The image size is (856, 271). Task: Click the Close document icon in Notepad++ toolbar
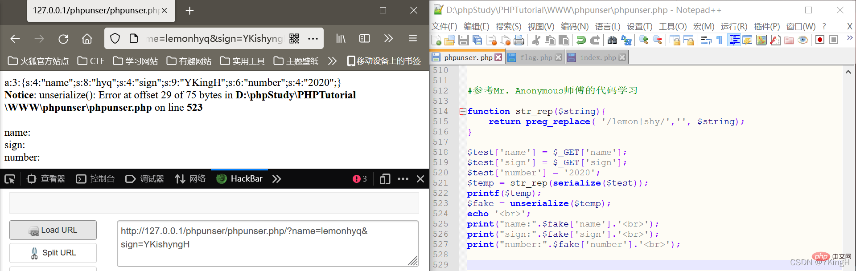click(492, 40)
